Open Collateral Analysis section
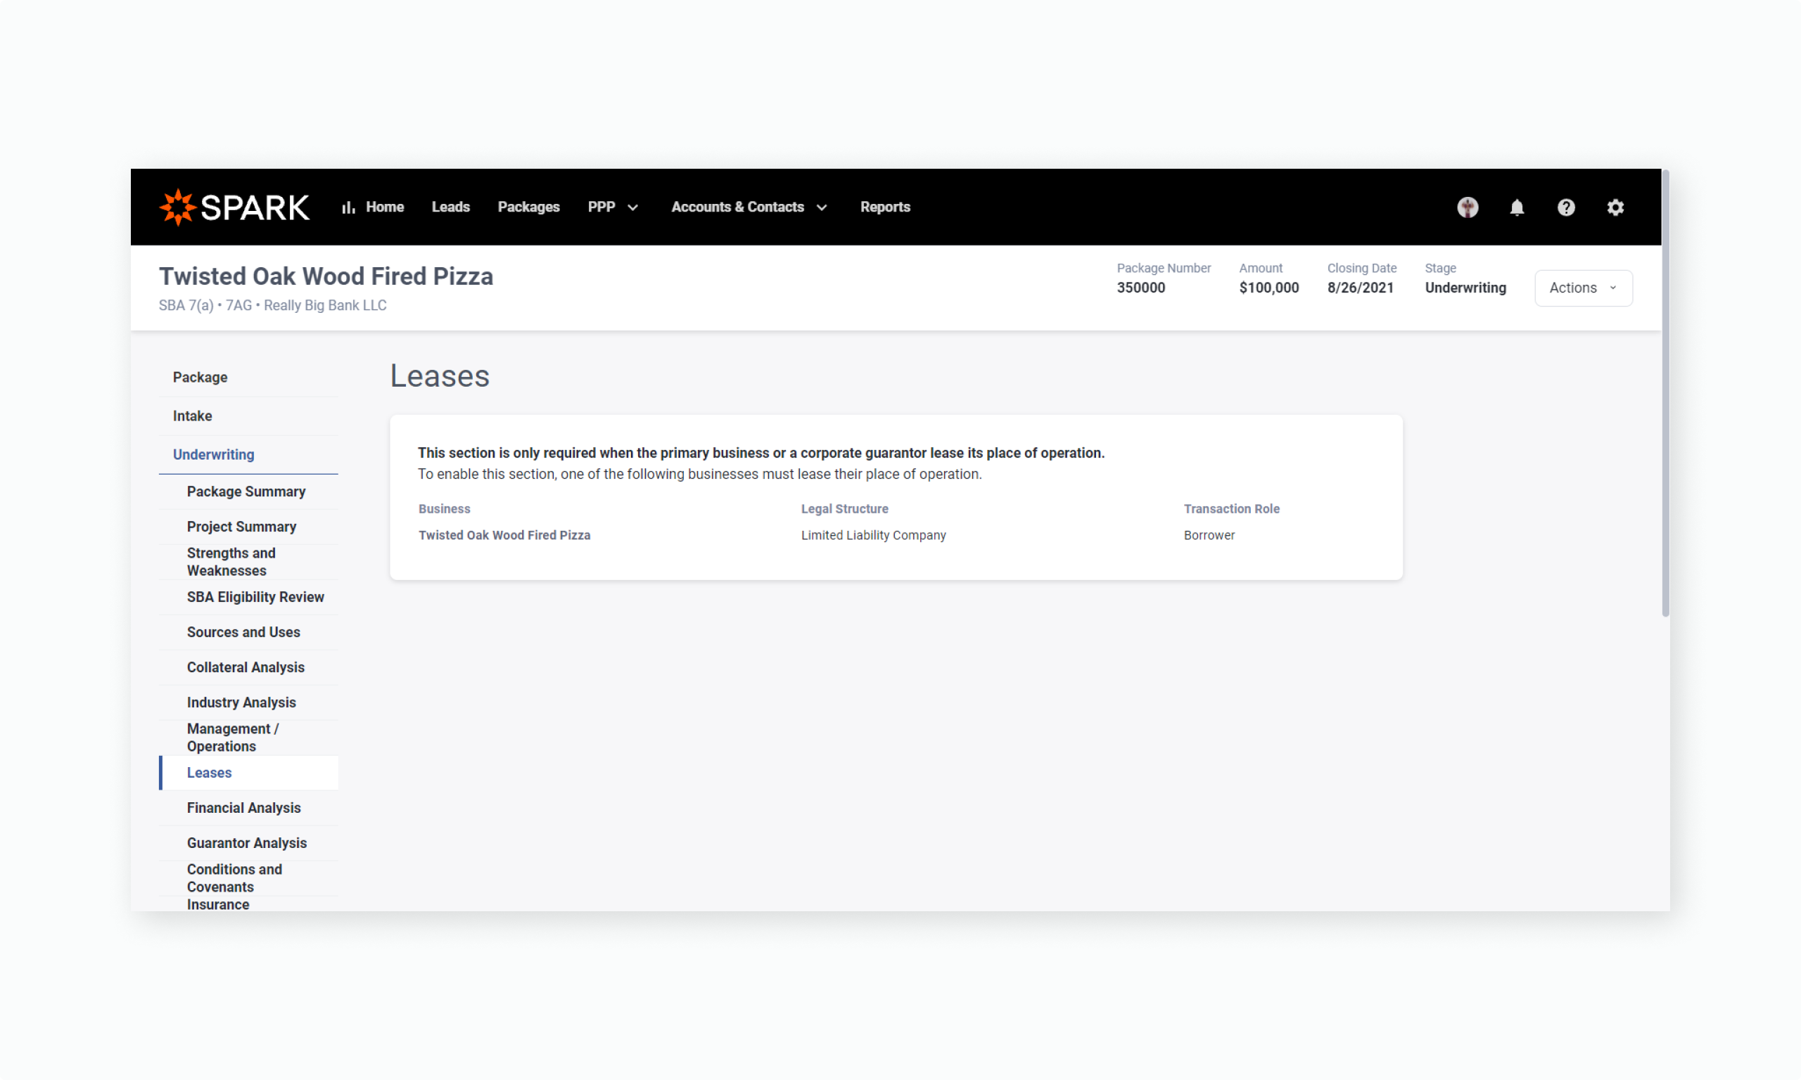Viewport: 1801px width, 1080px height. [x=248, y=667]
